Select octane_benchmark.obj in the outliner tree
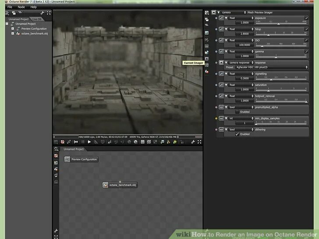 (x=35, y=33)
